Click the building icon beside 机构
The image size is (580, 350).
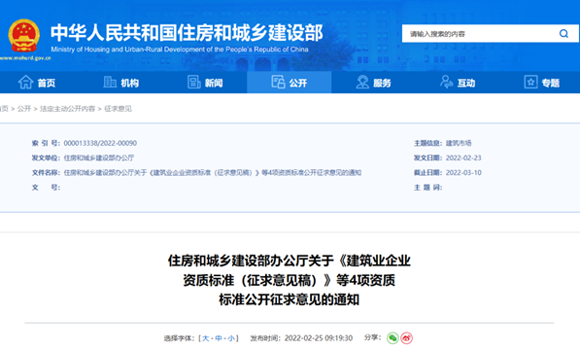pos(110,82)
